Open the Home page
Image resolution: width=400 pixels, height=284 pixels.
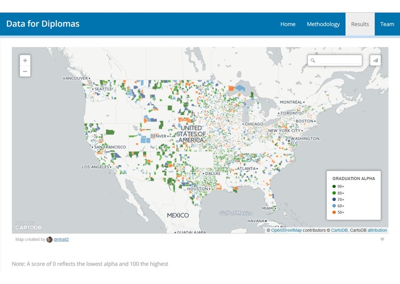click(288, 24)
